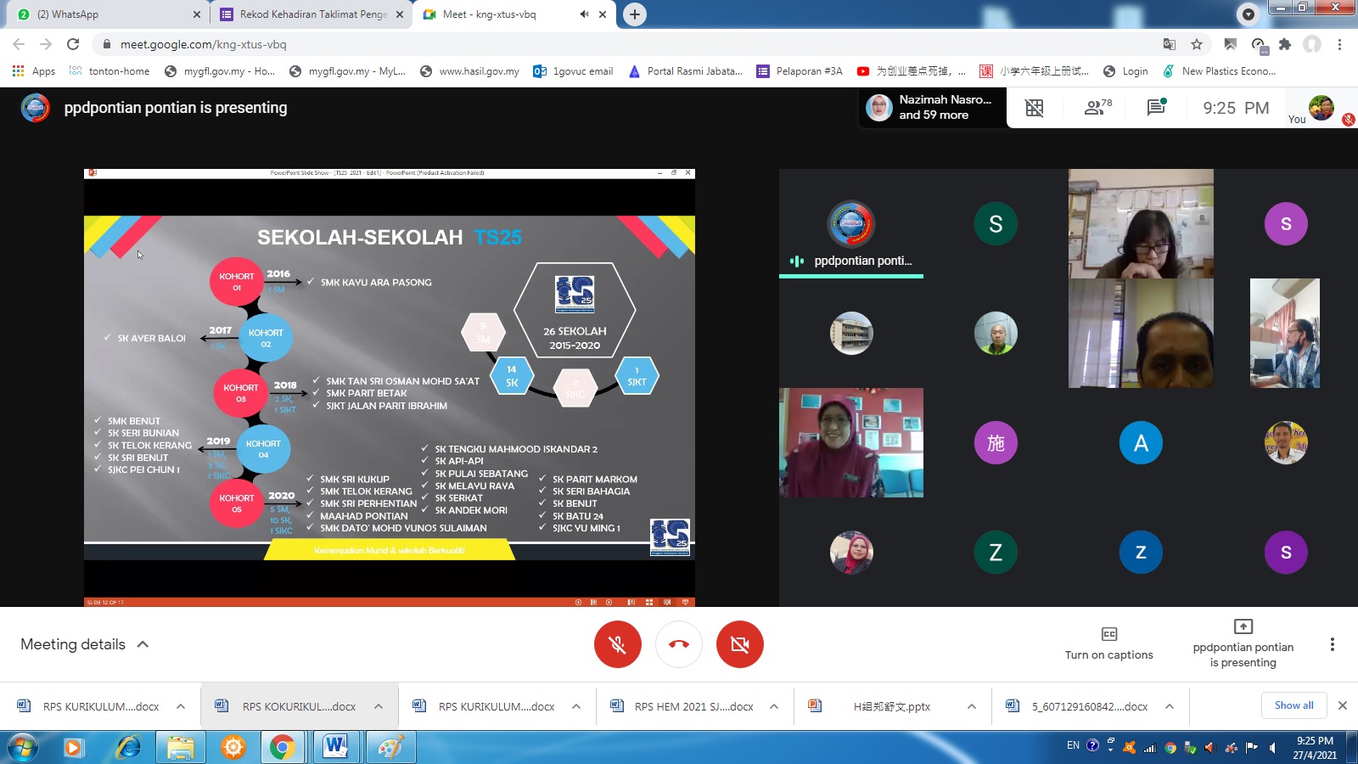Show hidden icons in the system tray
1358x764 pixels.
point(1111,748)
